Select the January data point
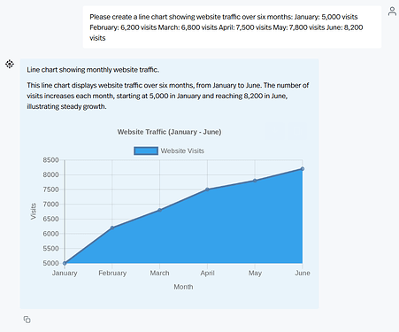 coord(65,263)
